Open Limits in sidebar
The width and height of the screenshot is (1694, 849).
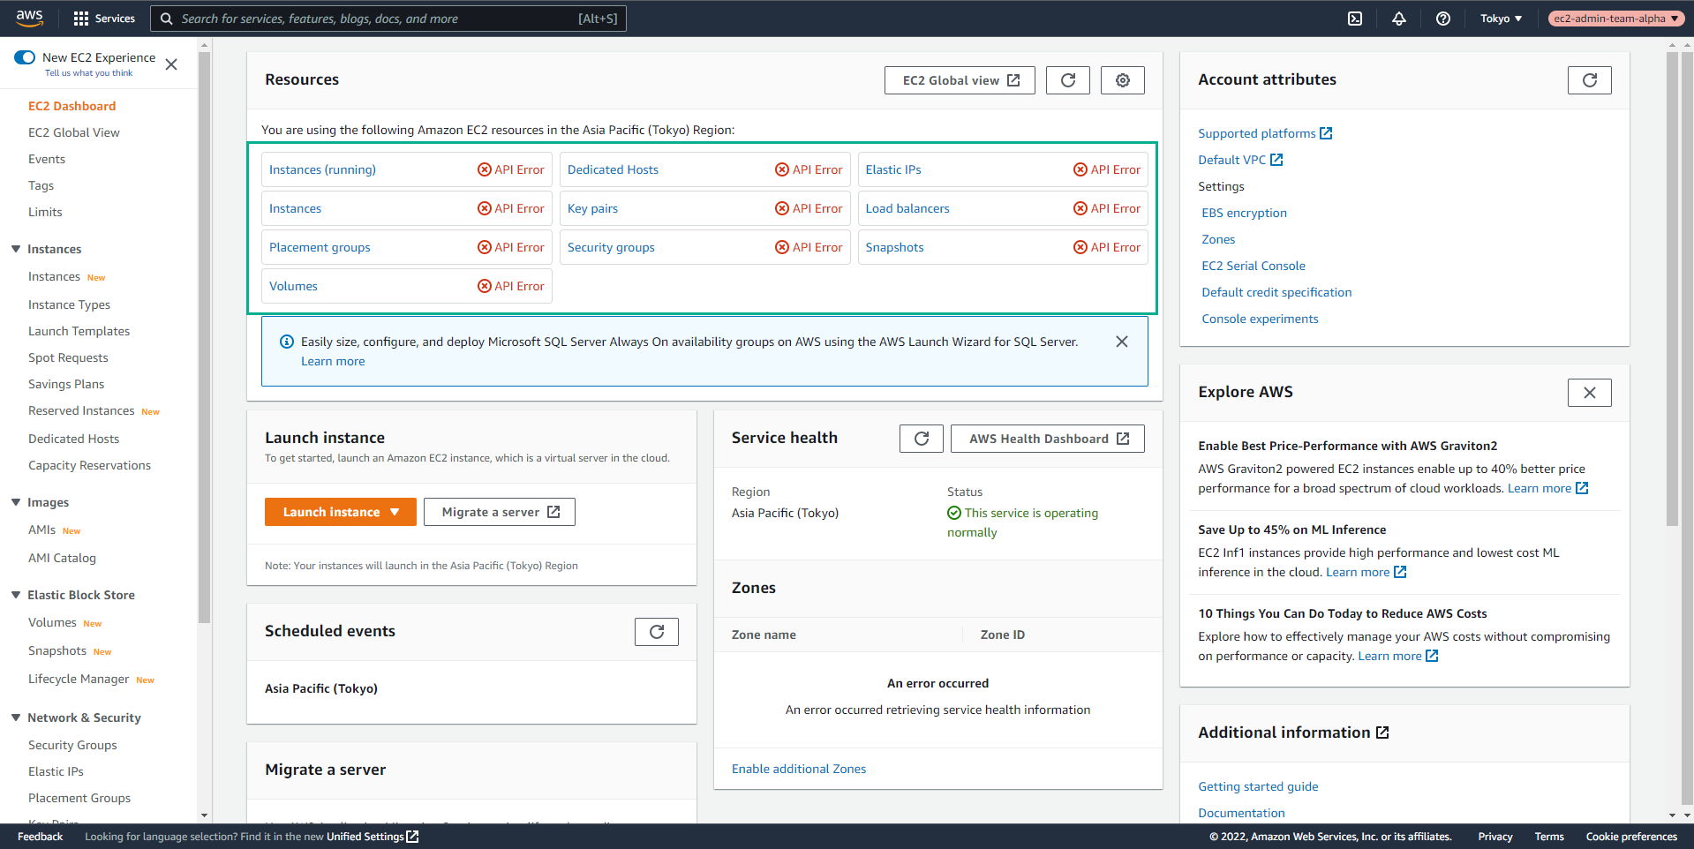click(x=45, y=212)
